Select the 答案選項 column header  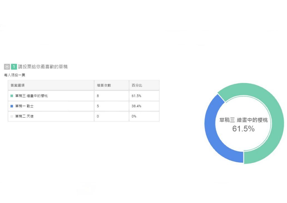point(18,85)
